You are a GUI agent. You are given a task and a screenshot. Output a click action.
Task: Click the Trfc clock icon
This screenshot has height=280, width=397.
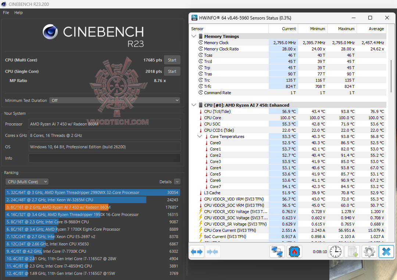pos(201,86)
